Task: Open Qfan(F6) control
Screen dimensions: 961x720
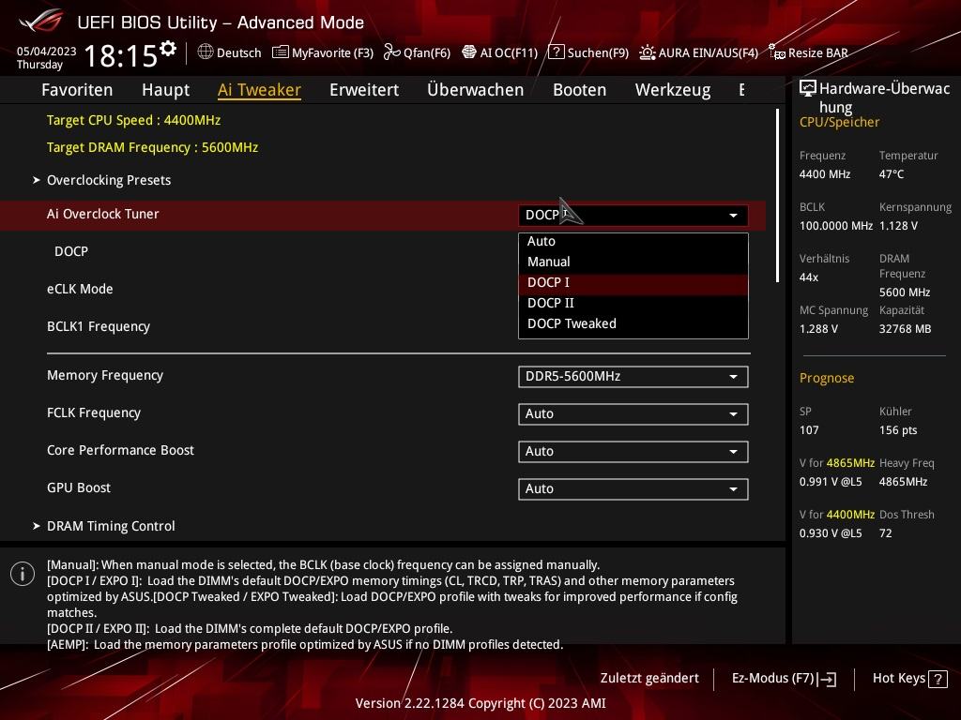Action: click(427, 52)
